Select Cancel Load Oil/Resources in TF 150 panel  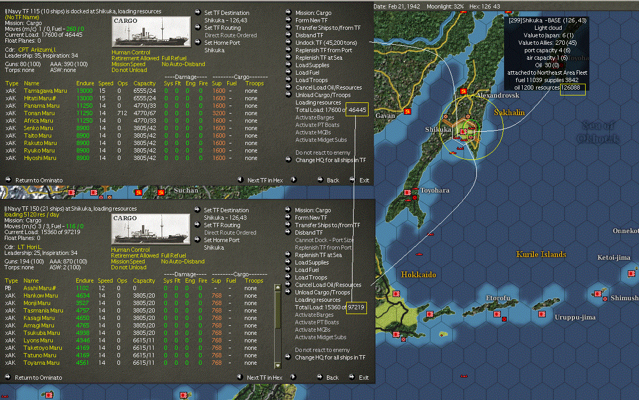pyautogui.click(x=328, y=285)
